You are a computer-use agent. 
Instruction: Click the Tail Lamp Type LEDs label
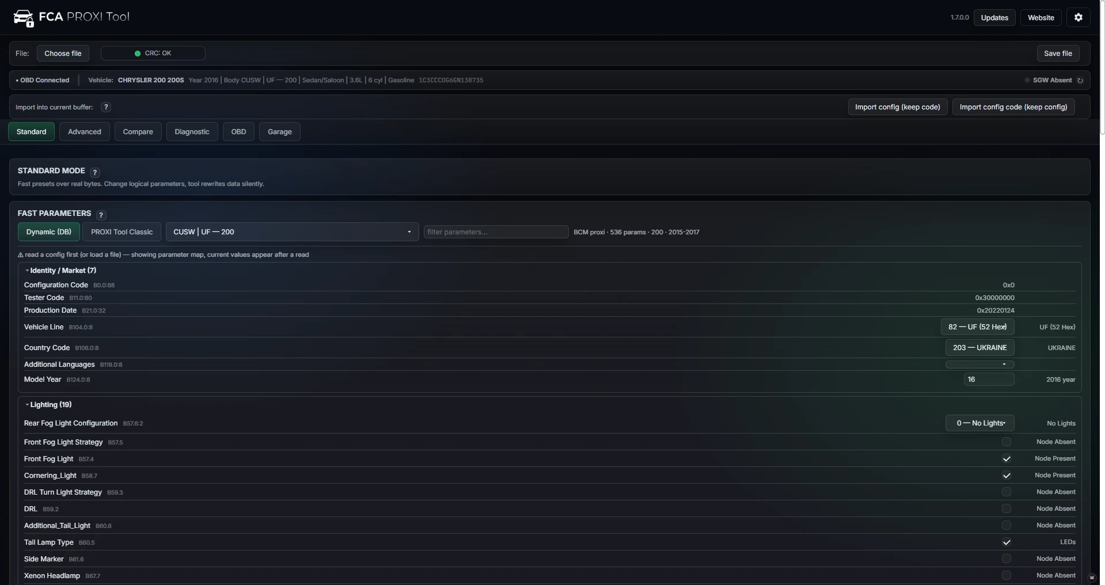tap(1068, 542)
